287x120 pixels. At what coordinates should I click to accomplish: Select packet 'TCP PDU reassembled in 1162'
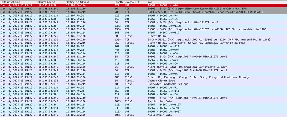(143, 29)
